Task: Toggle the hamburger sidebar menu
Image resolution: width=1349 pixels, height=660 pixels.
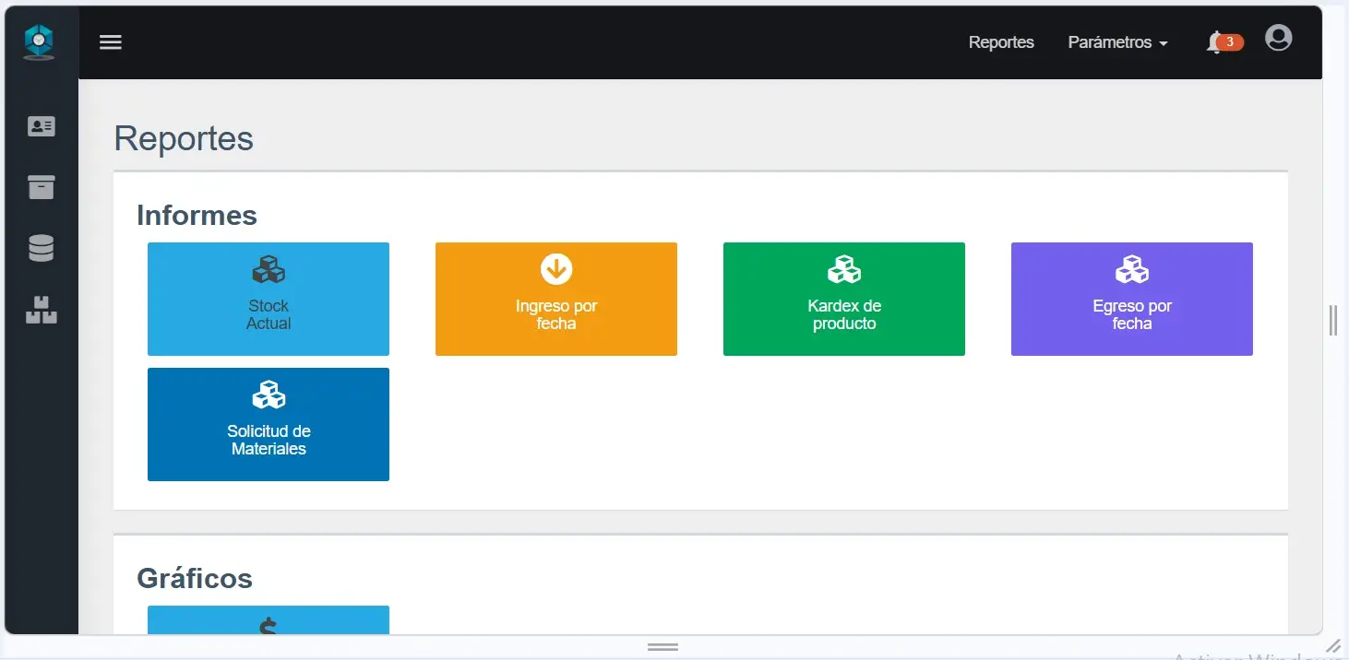Action: click(111, 42)
